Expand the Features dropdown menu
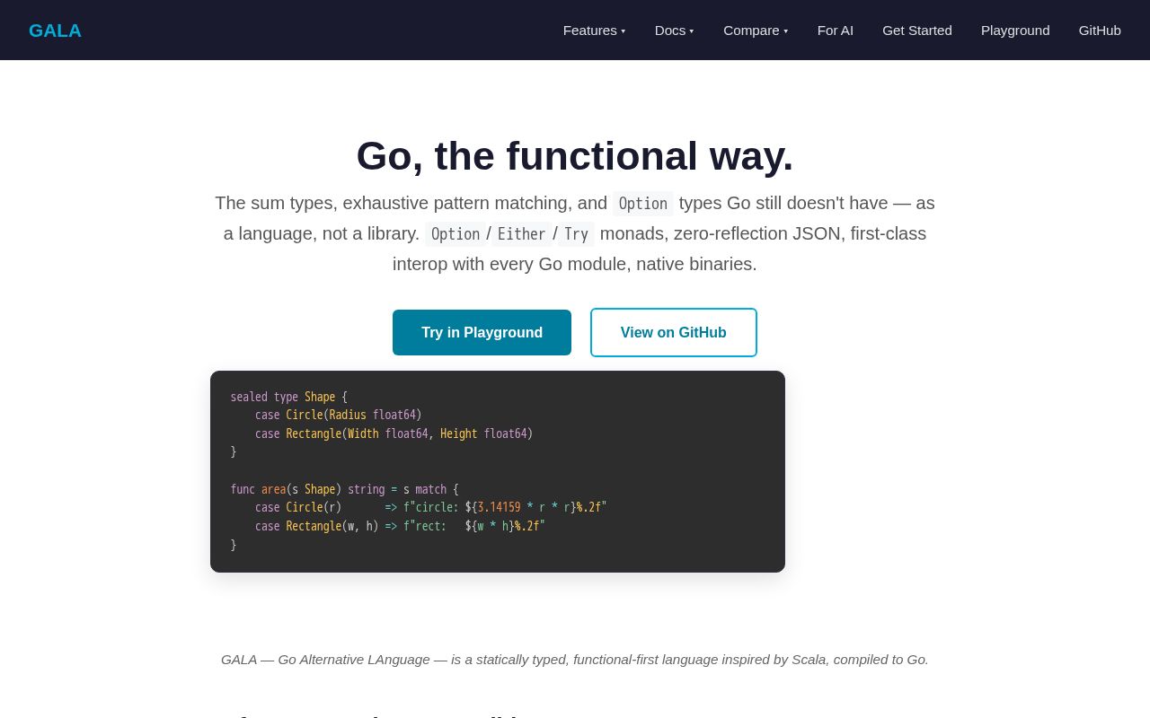The image size is (1150, 718). pos(594,31)
